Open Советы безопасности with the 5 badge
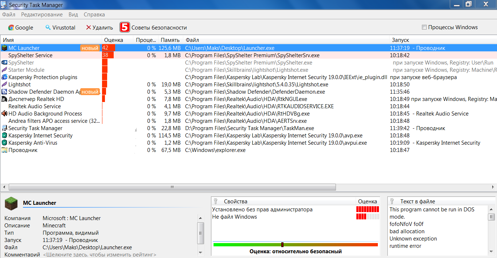Image resolution: width=497 pixels, height=258 pixels. [153, 27]
